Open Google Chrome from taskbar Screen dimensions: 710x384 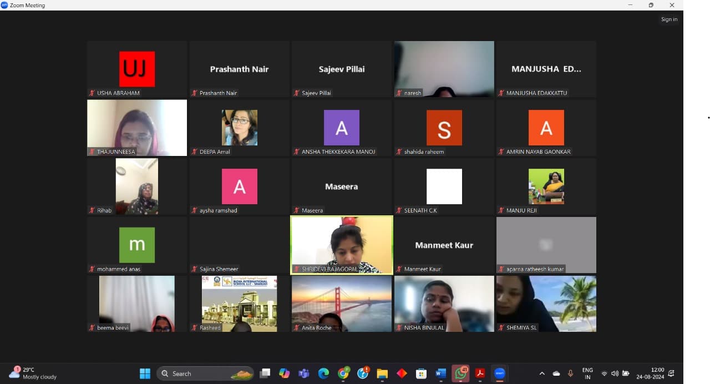[343, 373]
